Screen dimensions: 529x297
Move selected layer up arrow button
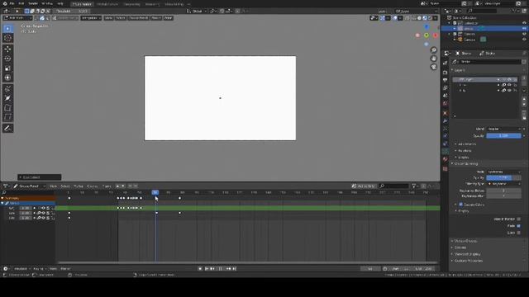pos(524,99)
